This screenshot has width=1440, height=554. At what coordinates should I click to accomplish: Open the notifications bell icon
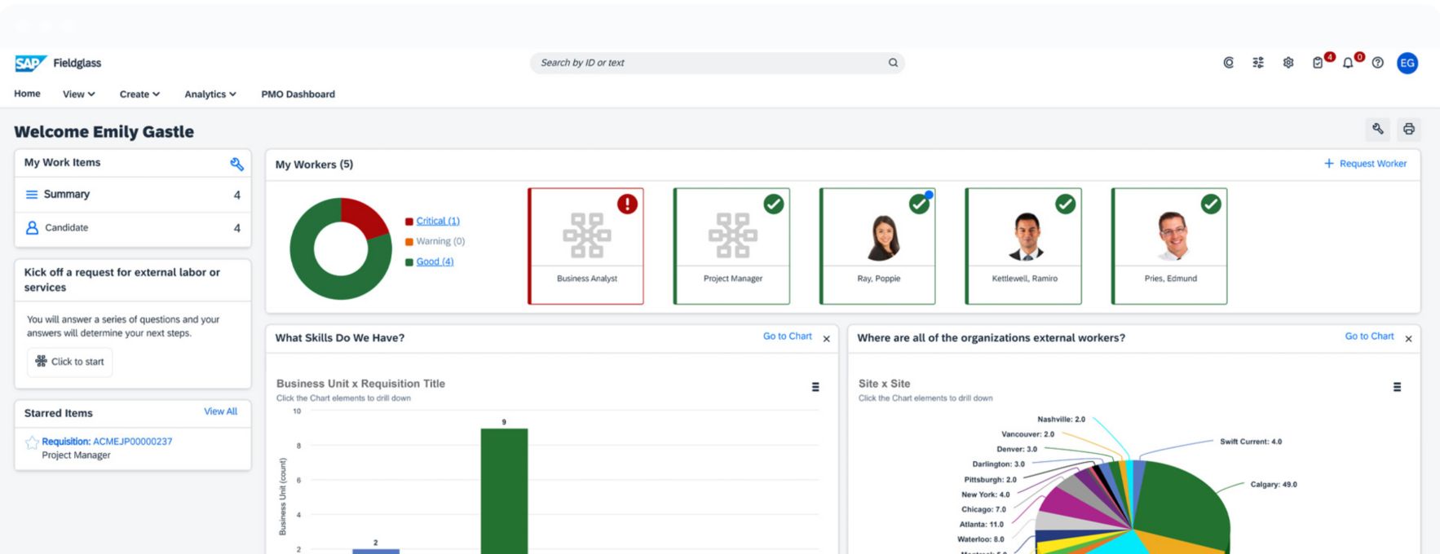1348,63
